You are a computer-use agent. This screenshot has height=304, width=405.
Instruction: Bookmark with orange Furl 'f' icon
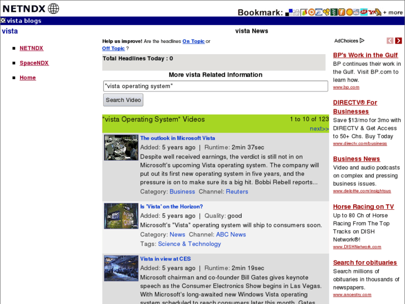341,12
